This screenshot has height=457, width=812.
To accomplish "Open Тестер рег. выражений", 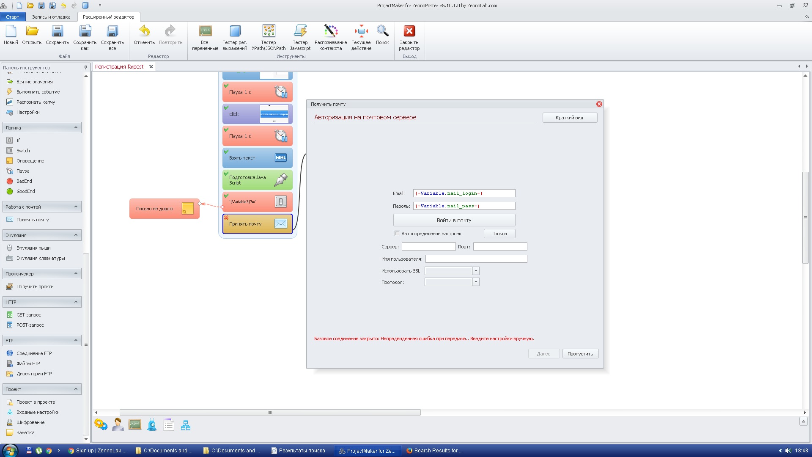I will click(x=235, y=38).
